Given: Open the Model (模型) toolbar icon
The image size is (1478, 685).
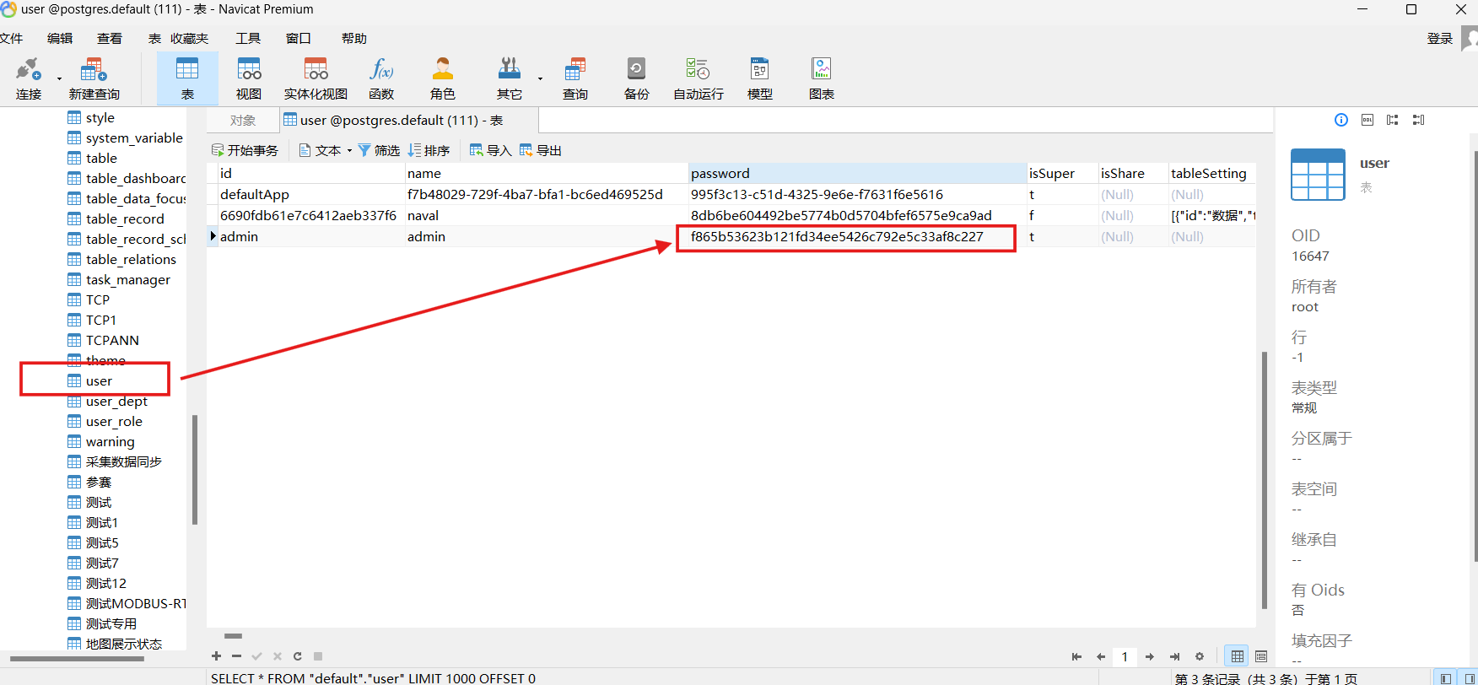Looking at the screenshot, I should tap(759, 78).
